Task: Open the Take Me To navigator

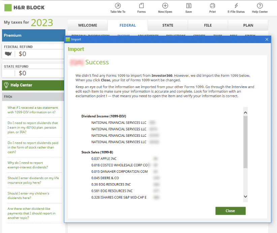Action: point(118,8)
